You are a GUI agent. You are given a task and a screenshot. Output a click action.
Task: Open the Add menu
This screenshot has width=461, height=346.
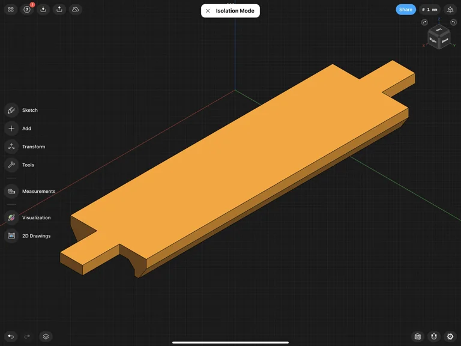[11, 128]
